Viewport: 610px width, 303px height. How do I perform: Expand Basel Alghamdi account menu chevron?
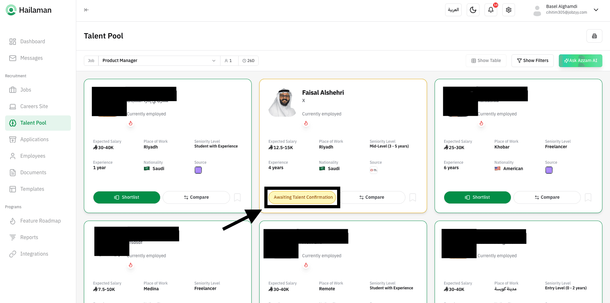pos(596,10)
